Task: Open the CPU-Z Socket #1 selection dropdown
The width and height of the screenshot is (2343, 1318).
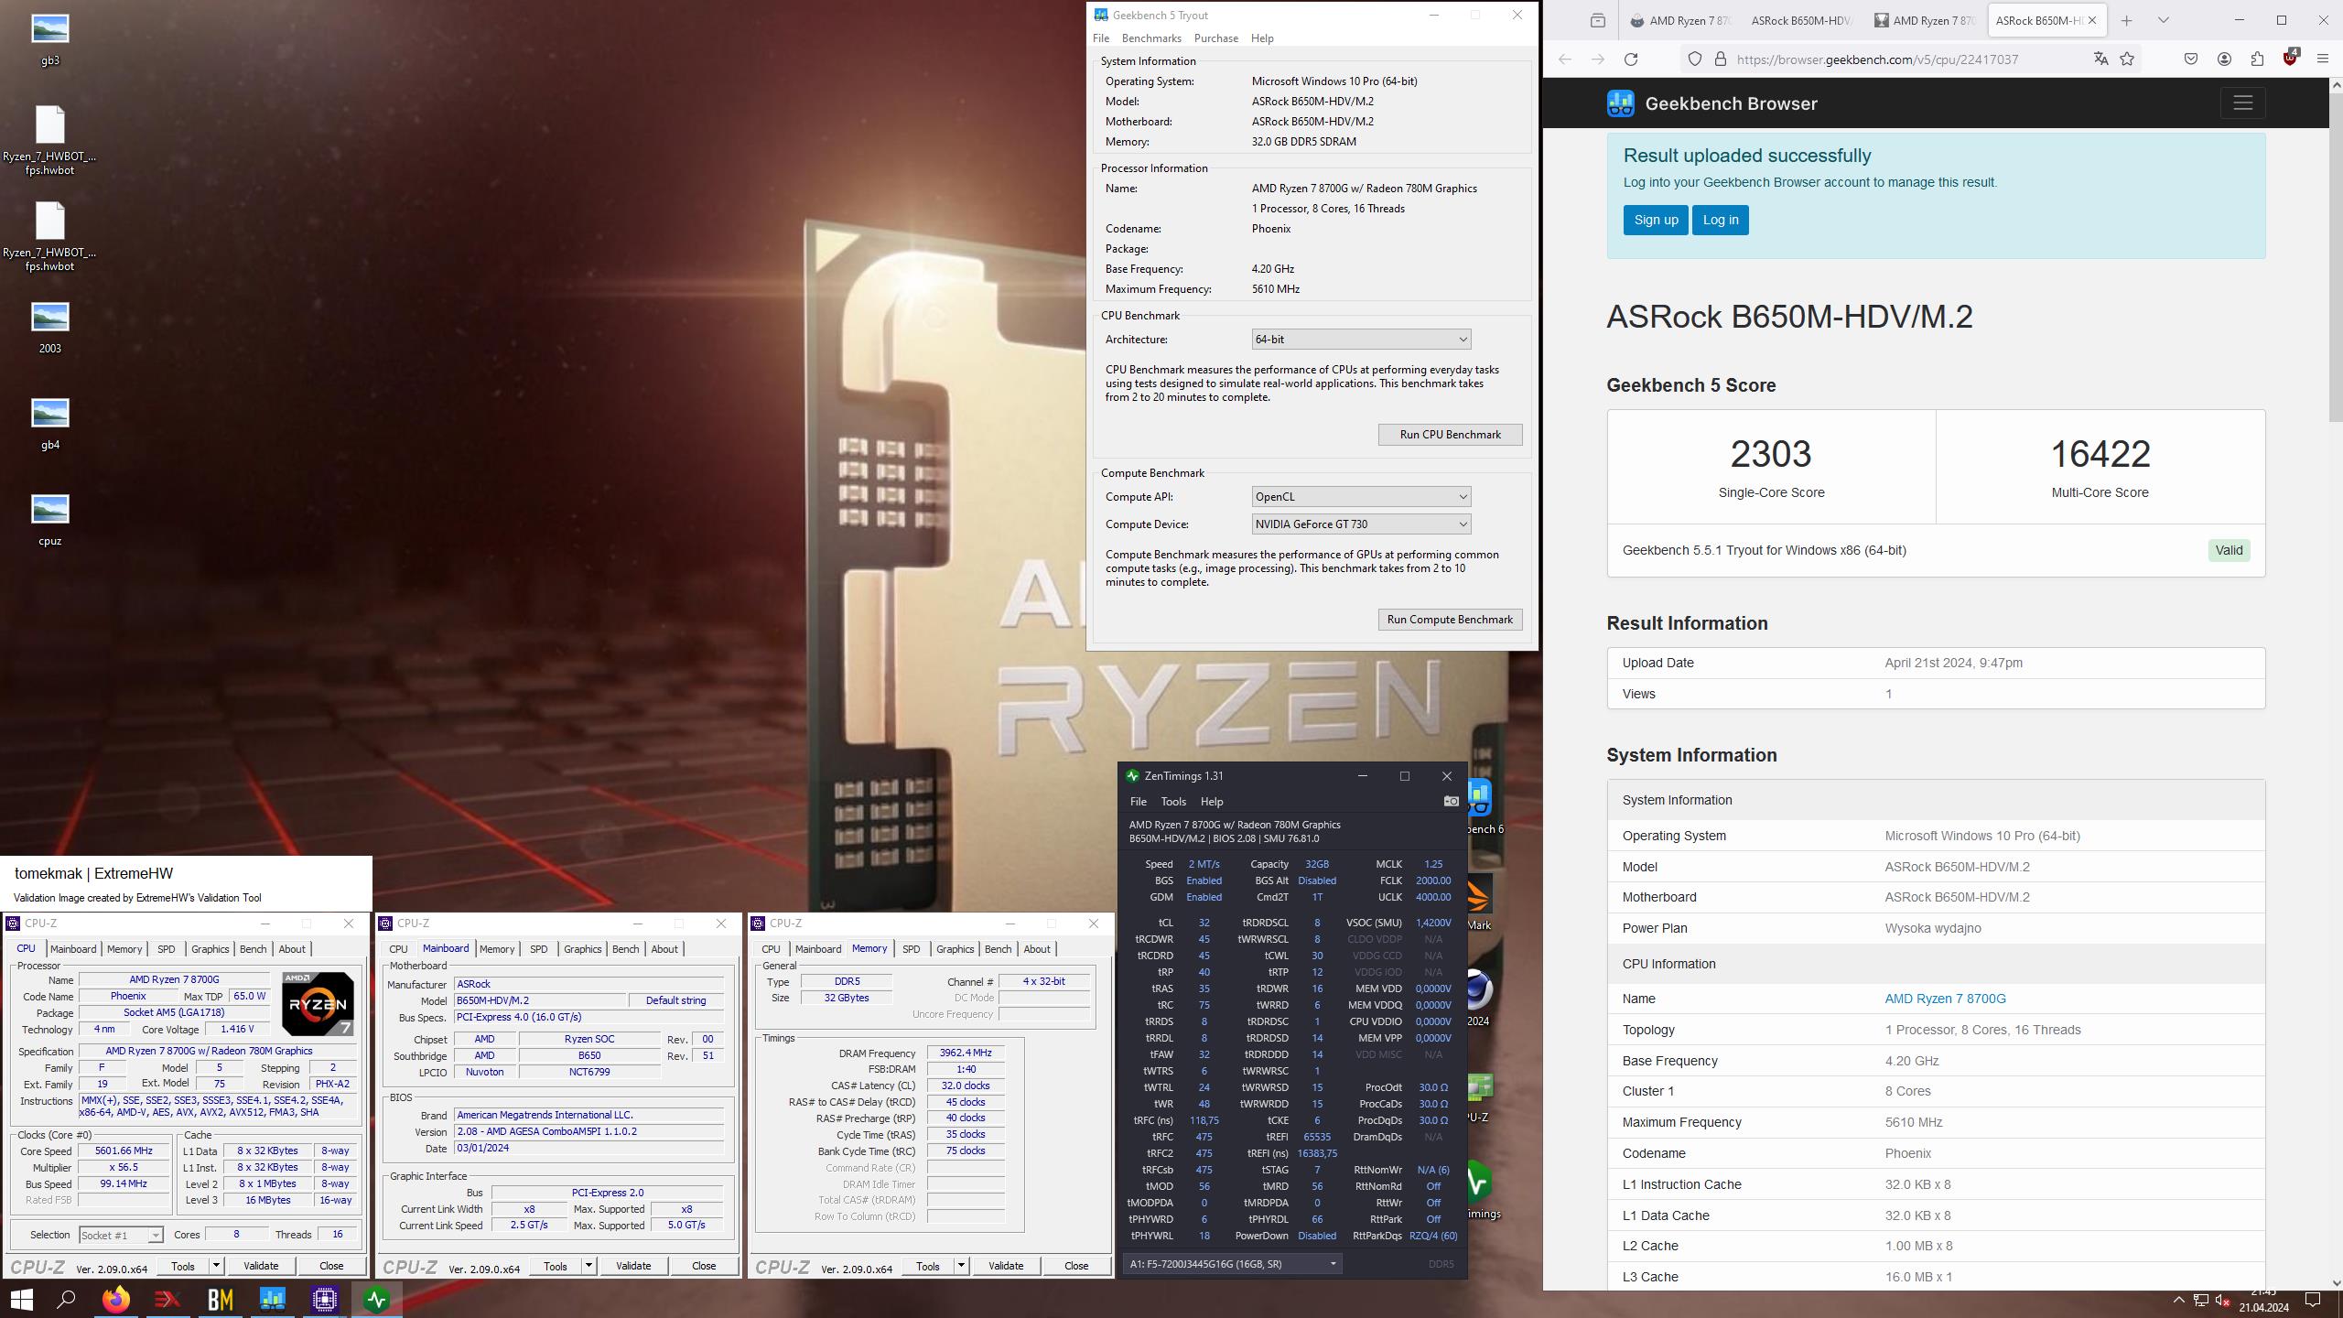Action: pyautogui.click(x=121, y=1235)
